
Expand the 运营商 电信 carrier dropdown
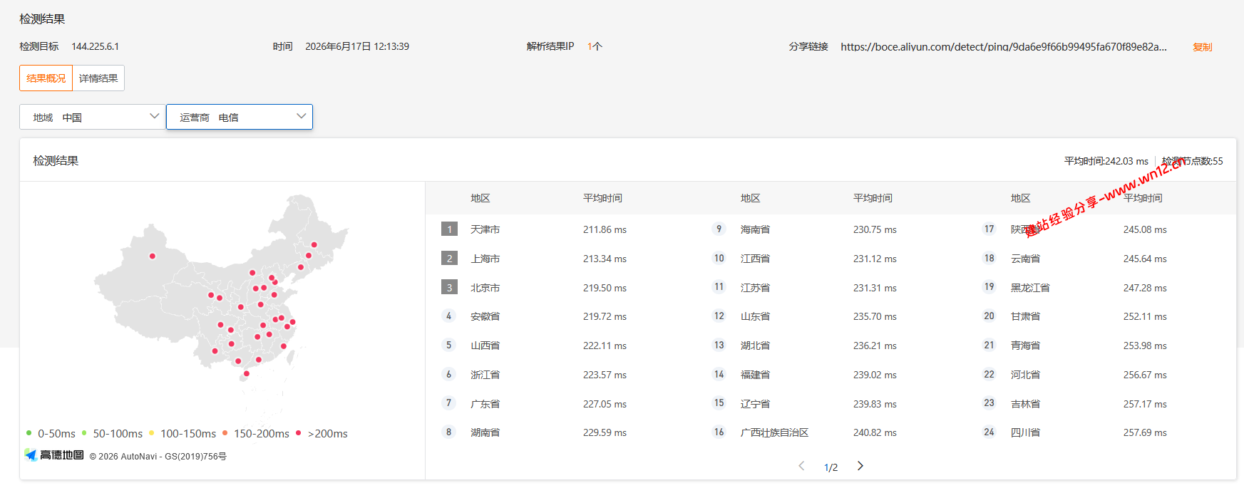[240, 117]
